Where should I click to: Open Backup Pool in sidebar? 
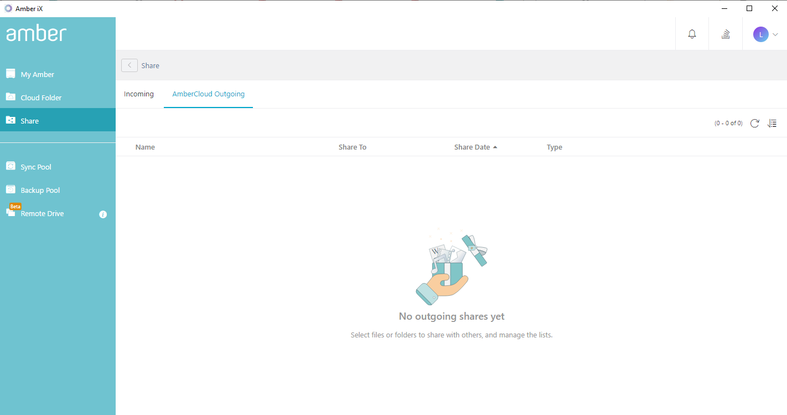[x=58, y=190]
